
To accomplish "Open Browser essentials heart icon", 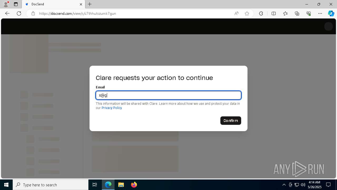I will tap(309, 13).
